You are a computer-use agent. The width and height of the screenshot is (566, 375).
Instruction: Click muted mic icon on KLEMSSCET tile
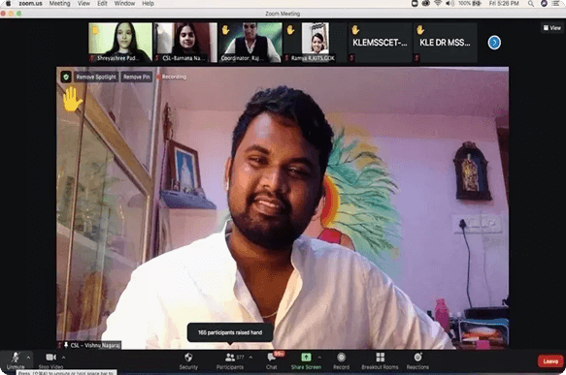[x=352, y=58]
